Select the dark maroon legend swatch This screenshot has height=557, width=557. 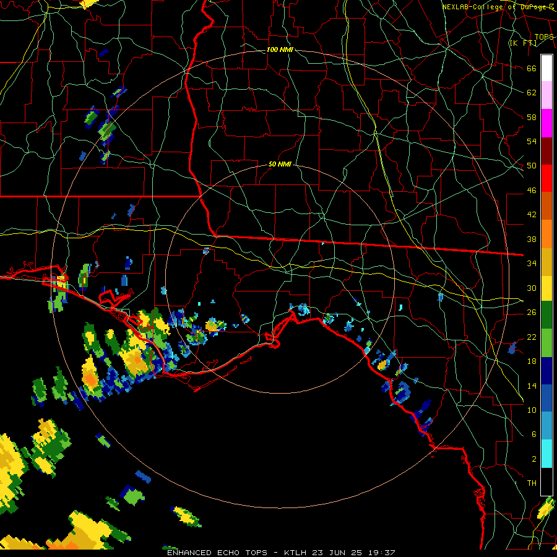point(546,151)
